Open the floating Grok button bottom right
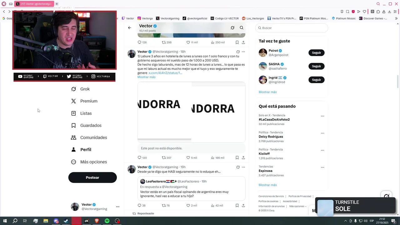The width and height of the screenshot is (400, 225). pyautogui.click(x=387, y=196)
